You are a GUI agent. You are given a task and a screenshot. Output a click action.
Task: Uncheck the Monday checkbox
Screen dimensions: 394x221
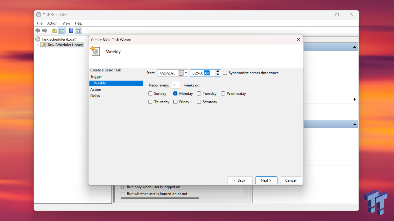click(x=175, y=93)
